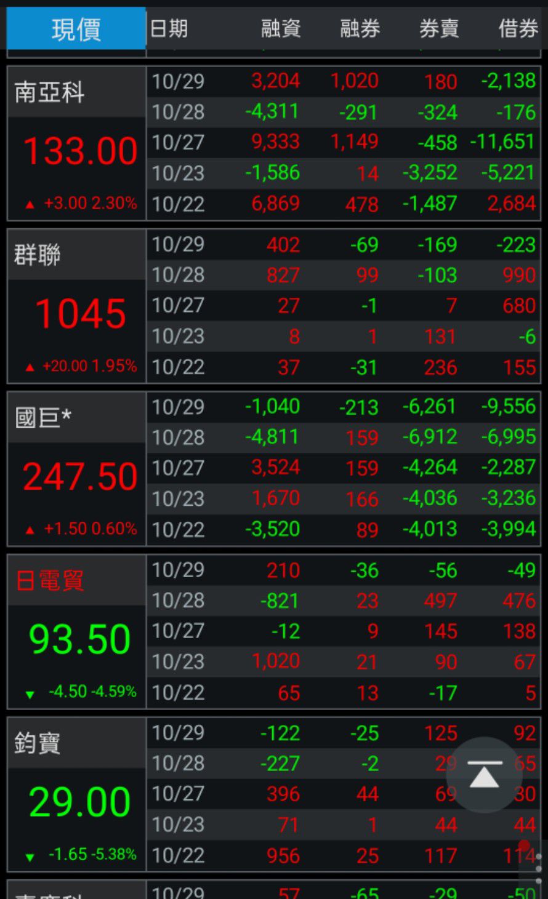The image size is (548, 899).
Task: Tap the -4.50 -4.59% change text
Action: click(92, 692)
